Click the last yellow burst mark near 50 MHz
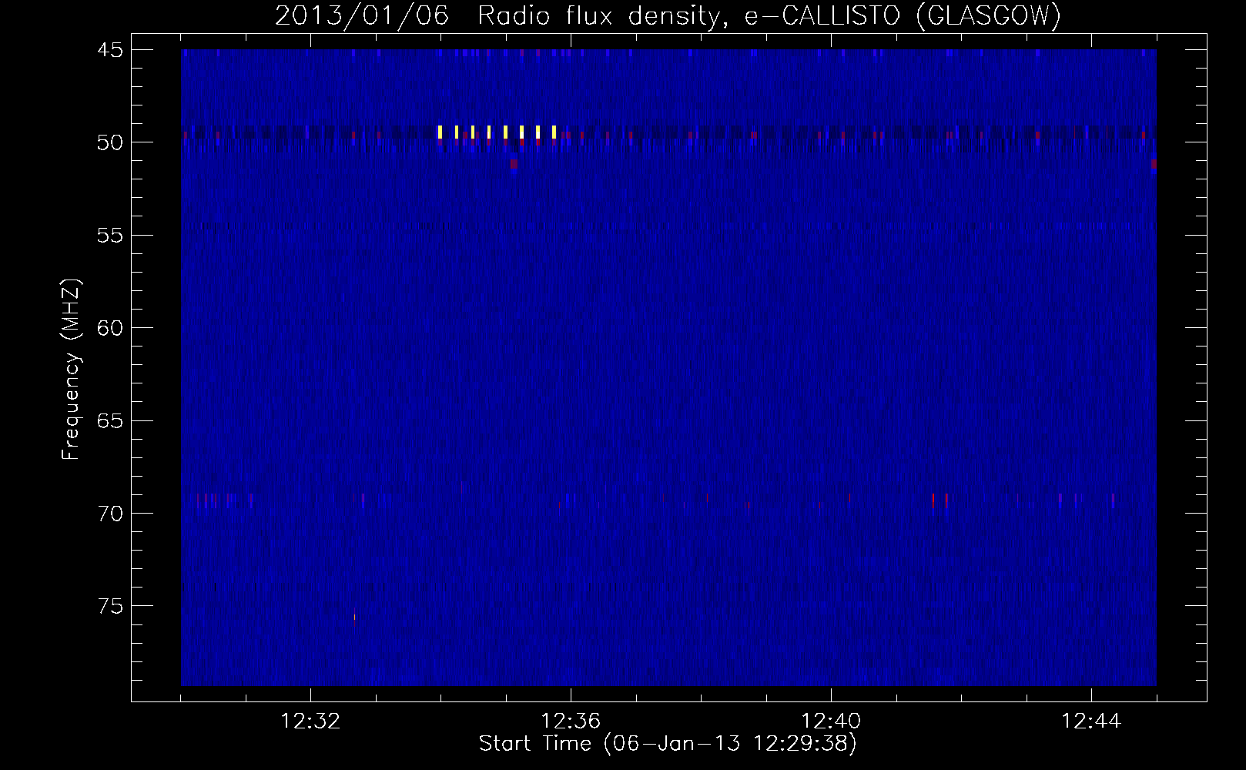This screenshot has width=1246, height=770. point(554,132)
